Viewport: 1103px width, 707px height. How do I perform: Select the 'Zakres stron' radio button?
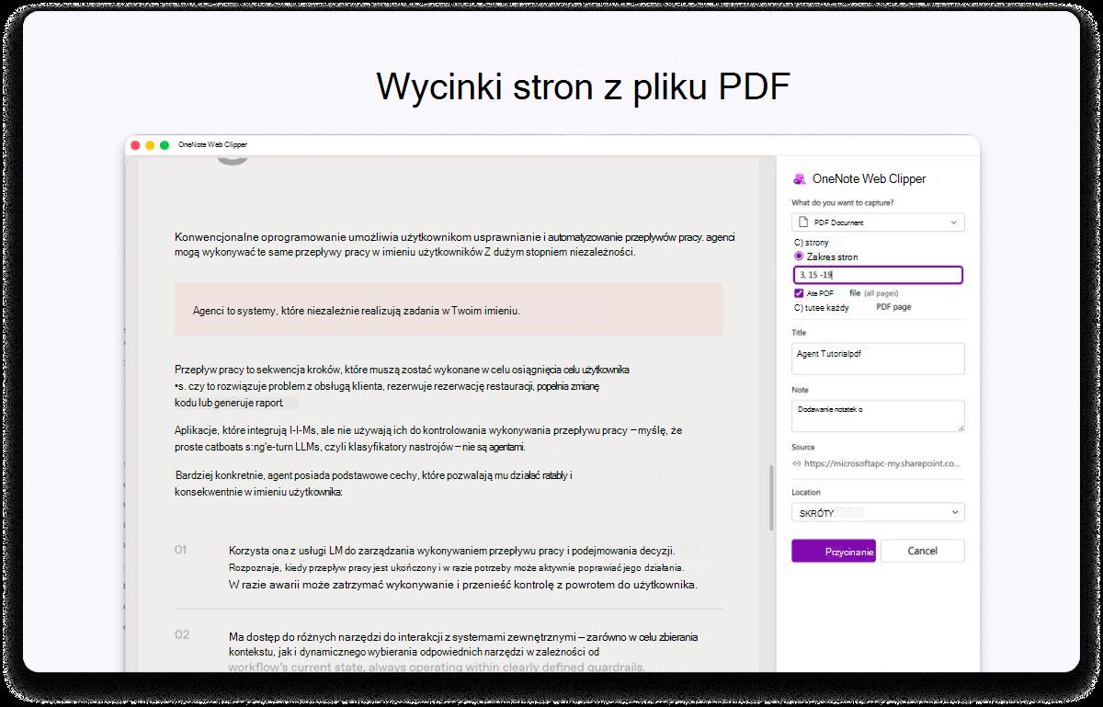click(798, 257)
